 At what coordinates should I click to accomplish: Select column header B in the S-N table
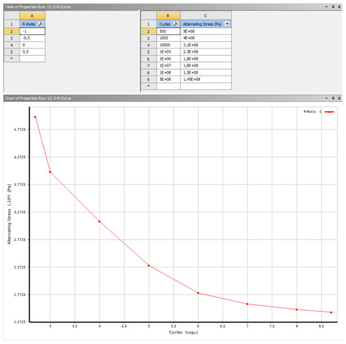click(169, 16)
